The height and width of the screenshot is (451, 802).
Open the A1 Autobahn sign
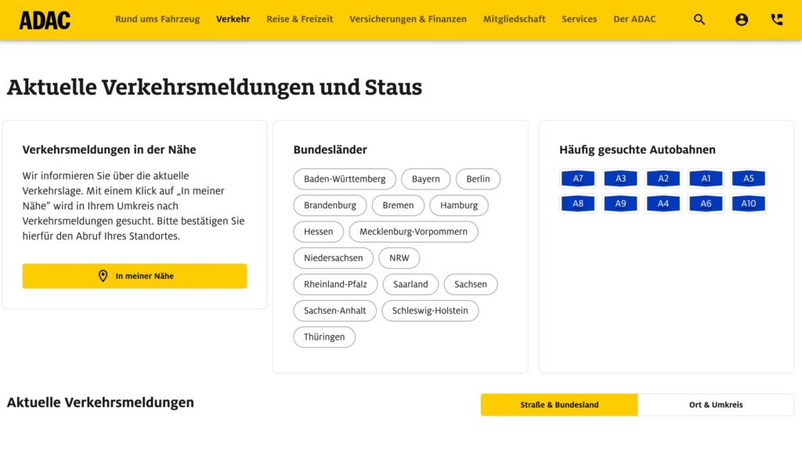[x=706, y=179]
